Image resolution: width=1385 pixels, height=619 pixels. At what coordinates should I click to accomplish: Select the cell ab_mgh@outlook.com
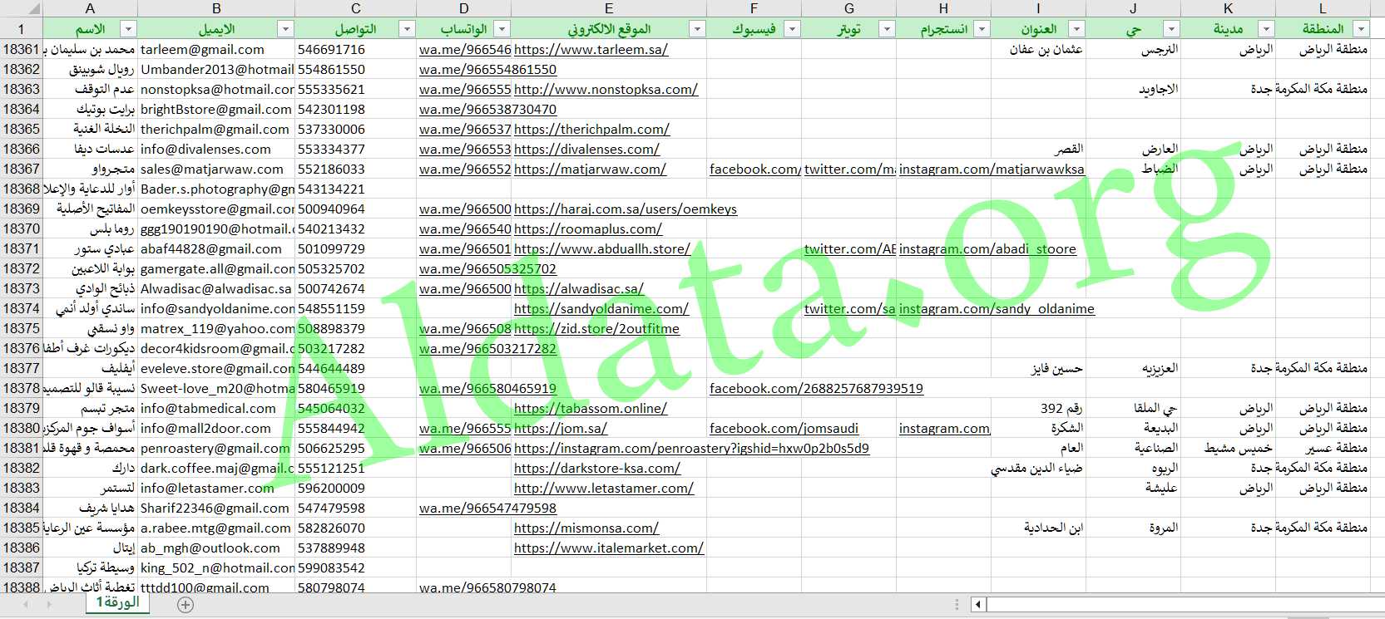(x=216, y=548)
